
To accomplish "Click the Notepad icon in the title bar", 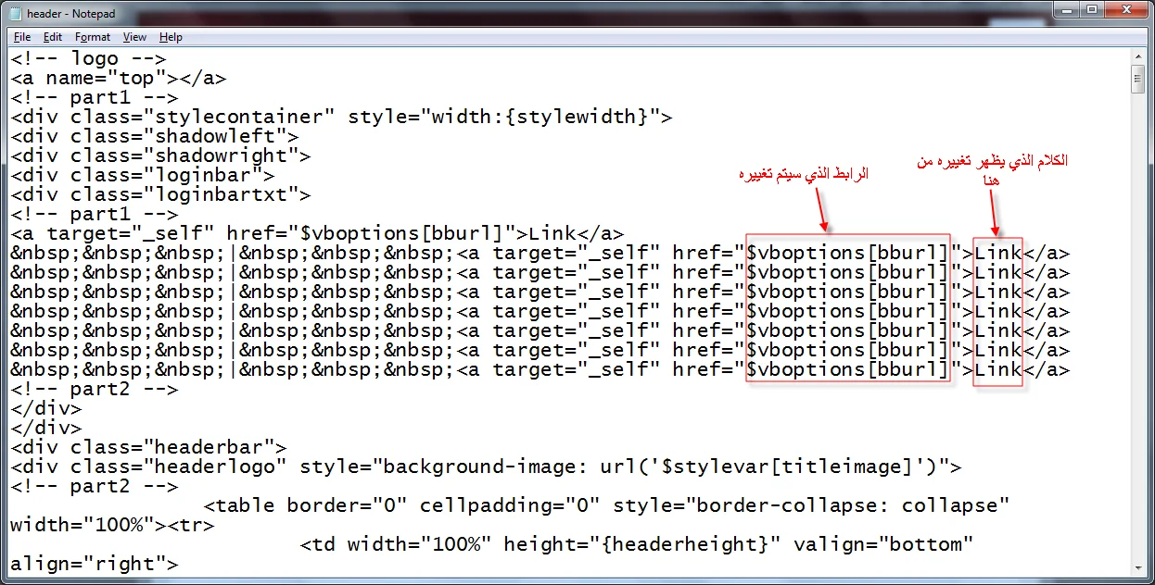I will [13, 13].
